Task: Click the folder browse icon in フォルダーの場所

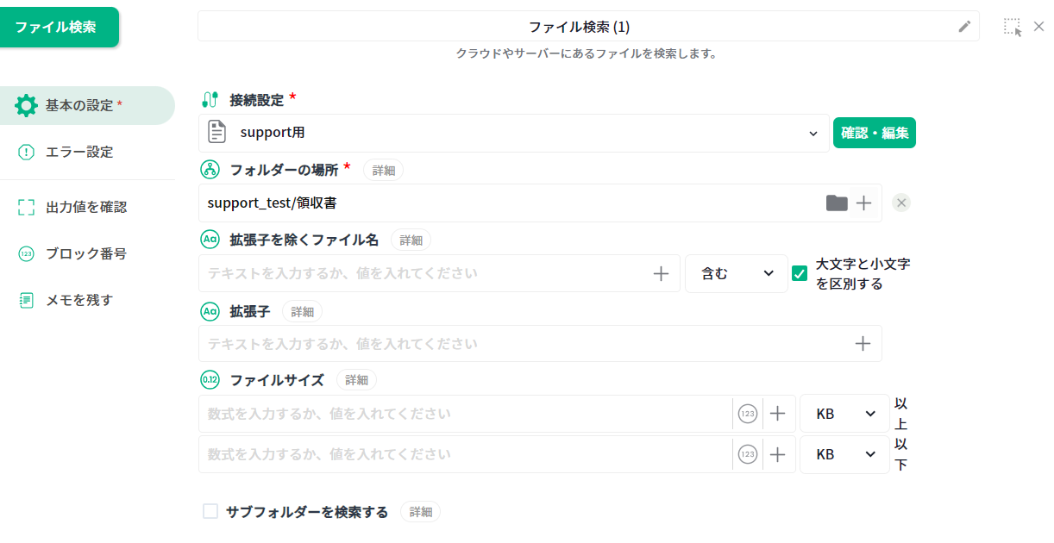Action: 837,203
